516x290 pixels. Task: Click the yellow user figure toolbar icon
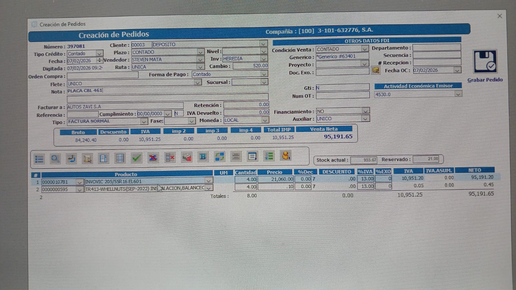coord(286,156)
